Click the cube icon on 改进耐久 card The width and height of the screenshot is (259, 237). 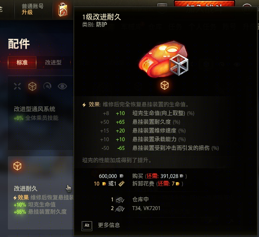click(17, 166)
